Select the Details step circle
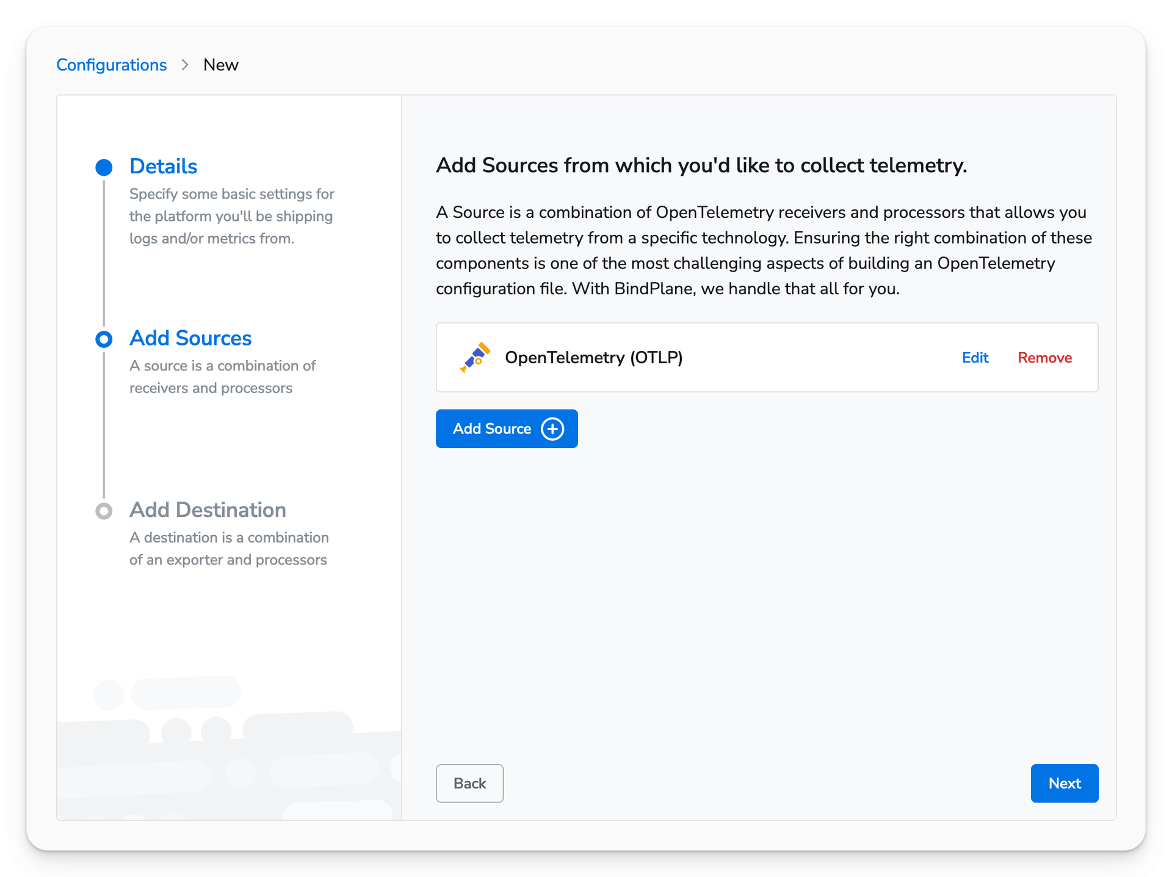This screenshot has width=1172, height=877. point(104,167)
